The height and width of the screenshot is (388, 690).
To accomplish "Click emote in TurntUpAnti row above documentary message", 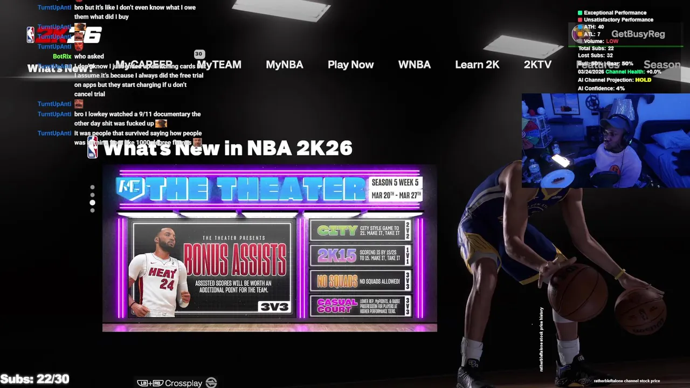I will (x=79, y=104).
